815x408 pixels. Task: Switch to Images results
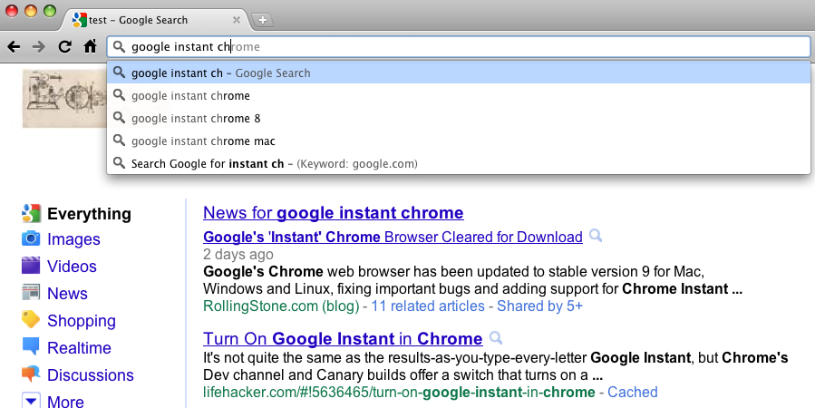tap(73, 239)
